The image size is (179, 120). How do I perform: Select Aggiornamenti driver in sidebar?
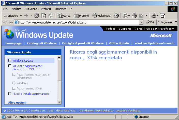(x=29, y=88)
